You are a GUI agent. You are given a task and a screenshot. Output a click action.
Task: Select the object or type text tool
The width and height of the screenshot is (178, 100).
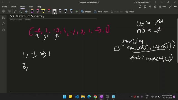15,12
